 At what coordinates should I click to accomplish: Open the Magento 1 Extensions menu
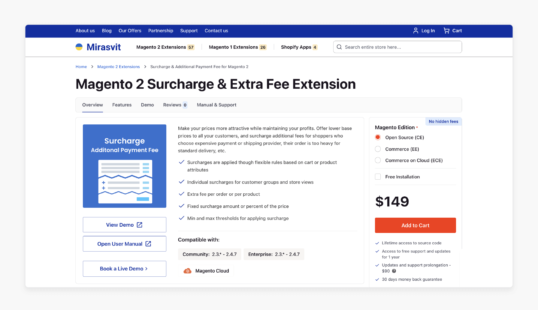point(237,47)
